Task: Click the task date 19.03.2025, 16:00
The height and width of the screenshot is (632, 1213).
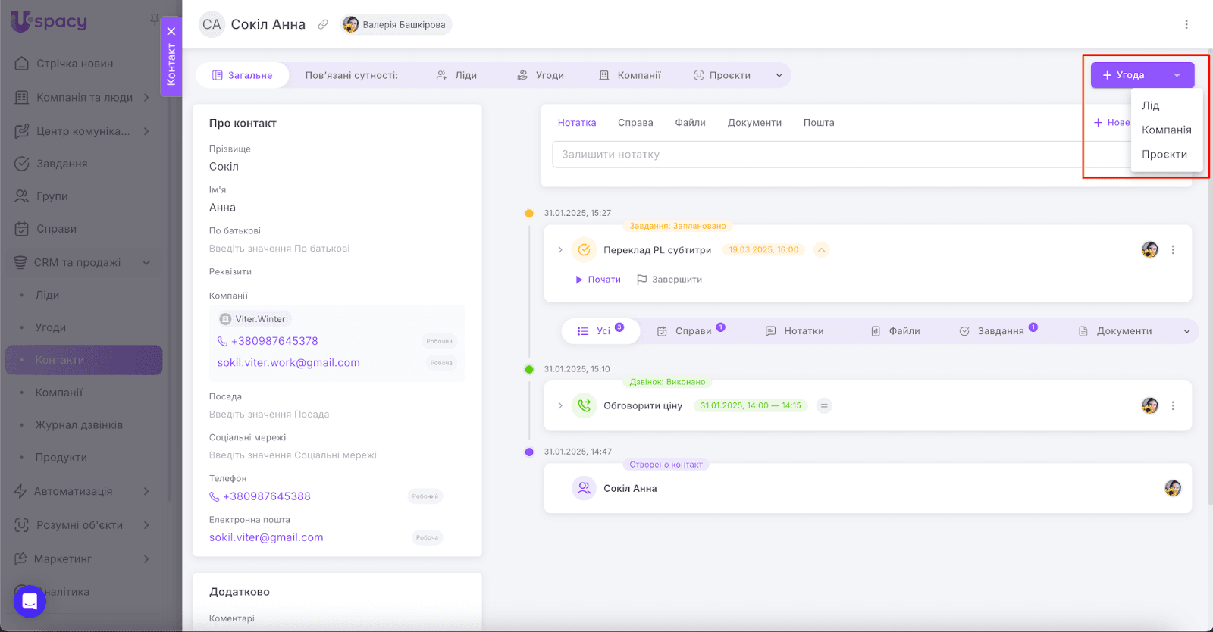Action: [764, 250]
